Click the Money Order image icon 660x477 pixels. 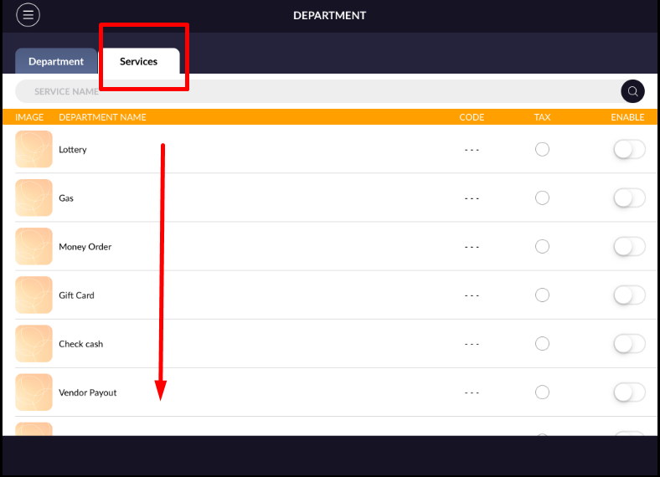pyautogui.click(x=34, y=247)
